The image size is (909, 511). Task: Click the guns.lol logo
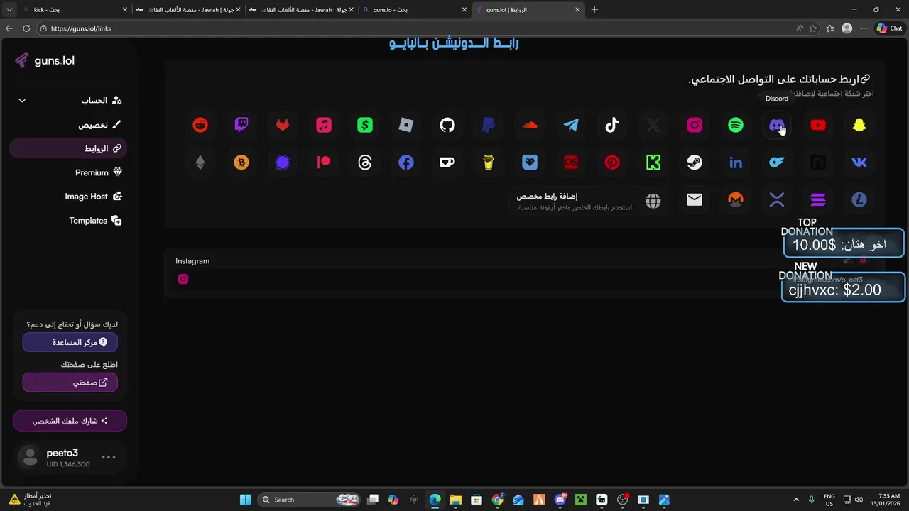tap(45, 61)
